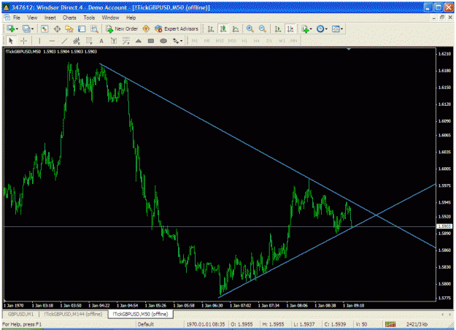Image resolution: width=456 pixels, height=330 pixels.
Task: Switch to W1 timeframe button
Action: point(282,41)
